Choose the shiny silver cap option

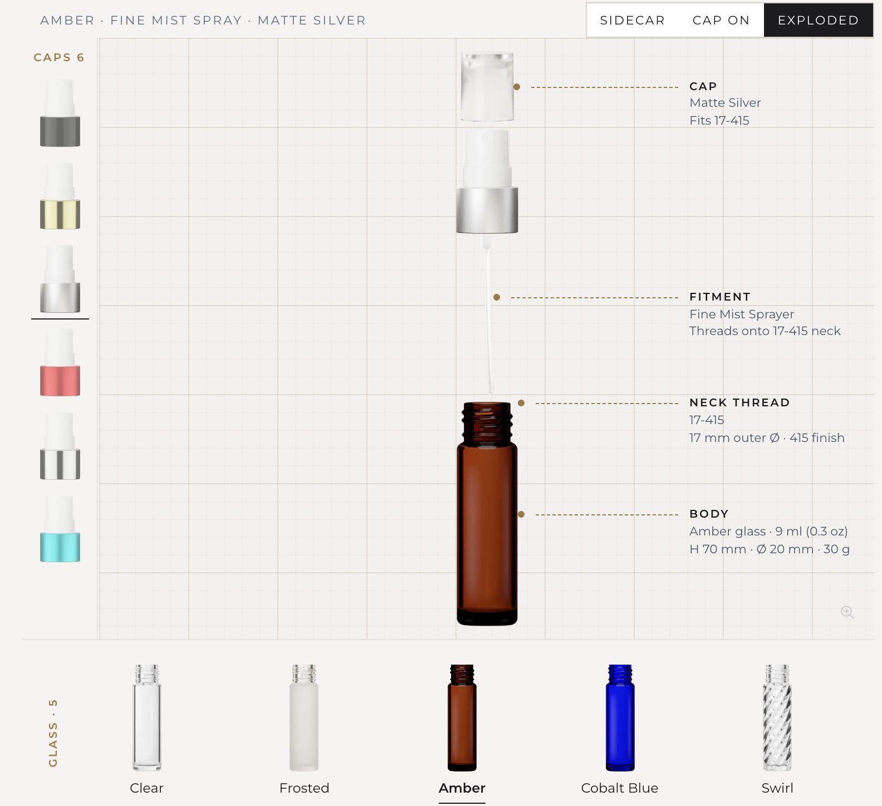(60, 446)
